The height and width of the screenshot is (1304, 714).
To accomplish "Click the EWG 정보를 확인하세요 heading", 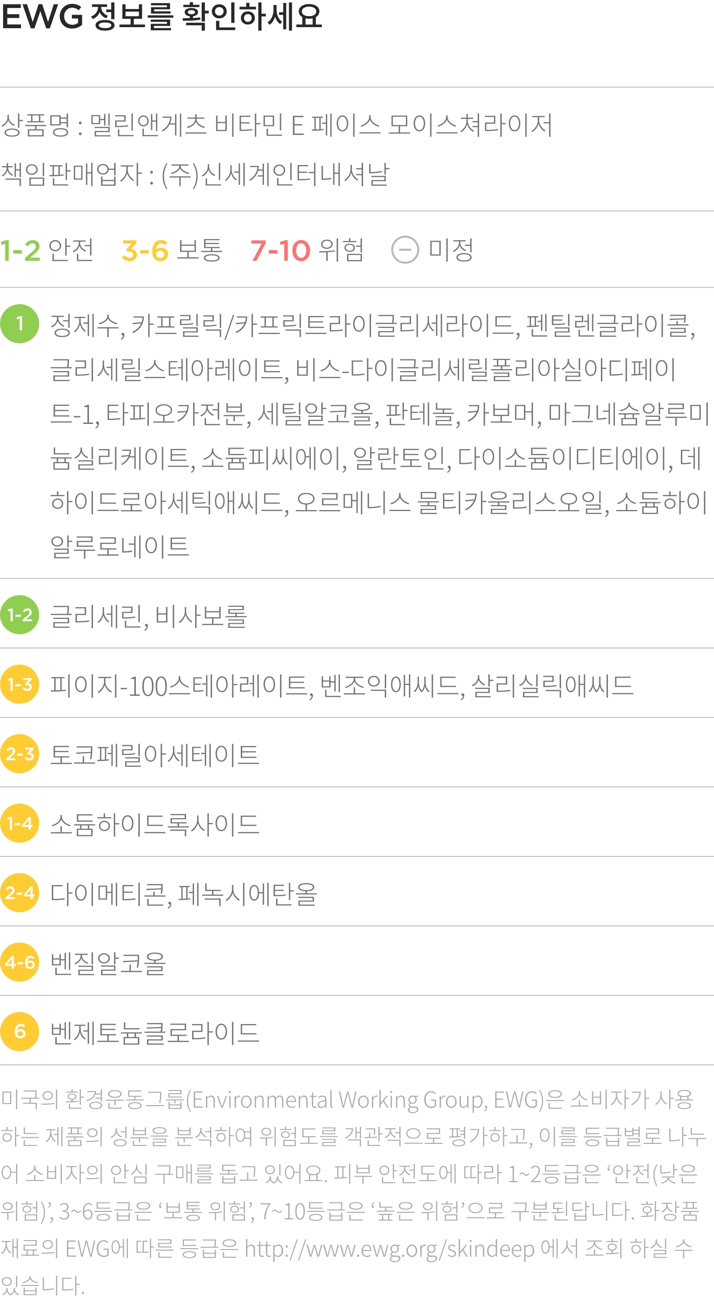I will click(161, 17).
